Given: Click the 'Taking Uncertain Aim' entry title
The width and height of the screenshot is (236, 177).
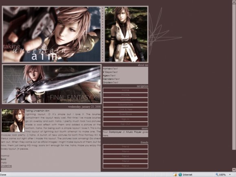Looking at the screenshot, I should 37,111.
